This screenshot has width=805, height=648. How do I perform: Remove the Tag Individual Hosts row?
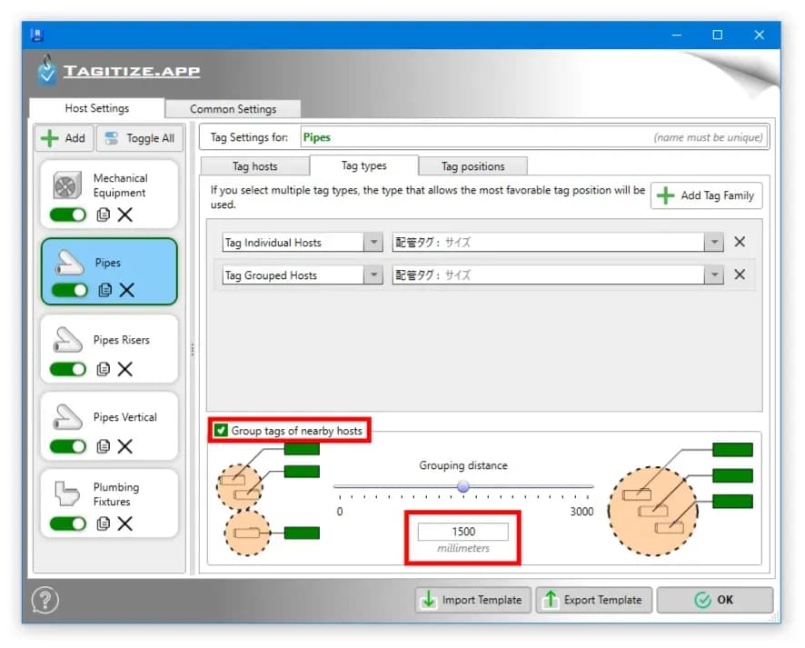[x=740, y=242]
